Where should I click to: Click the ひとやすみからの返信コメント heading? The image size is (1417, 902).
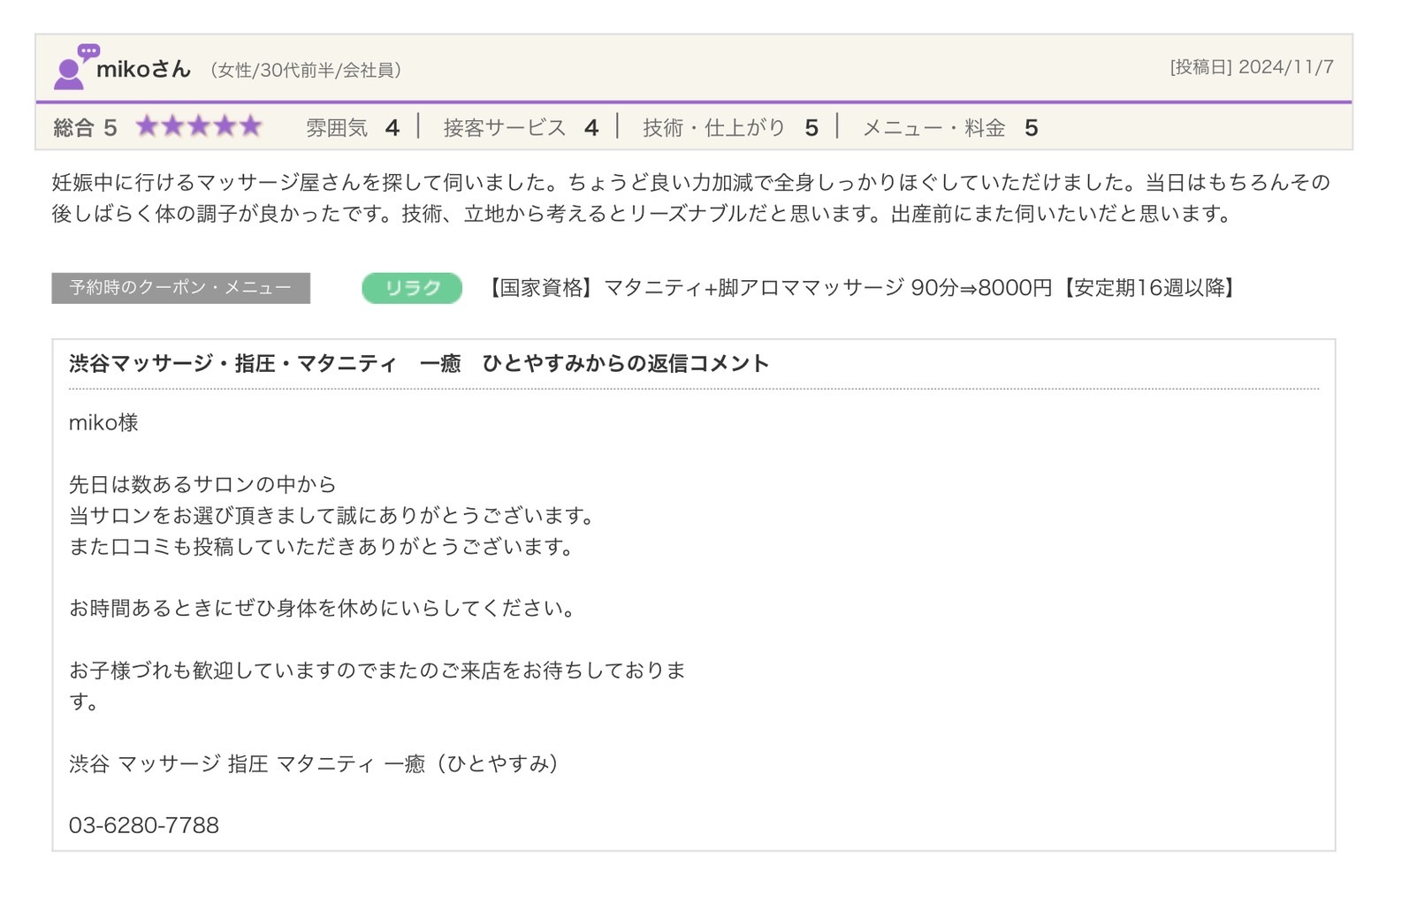pyautogui.click(x=419, y=363)
